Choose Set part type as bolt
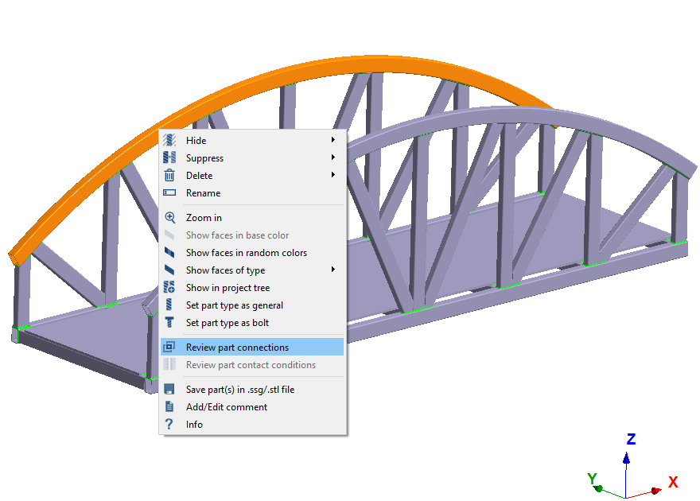This screenshot has width=700, height=501. (227, 323)
